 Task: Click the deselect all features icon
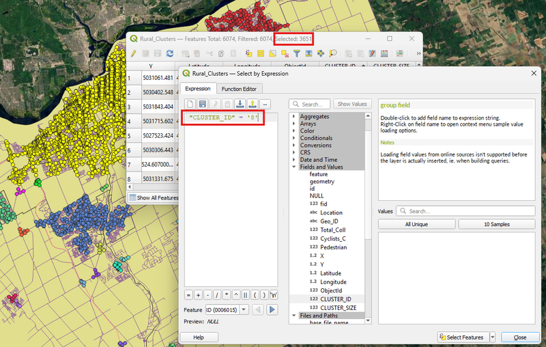(x=285, y=53)
